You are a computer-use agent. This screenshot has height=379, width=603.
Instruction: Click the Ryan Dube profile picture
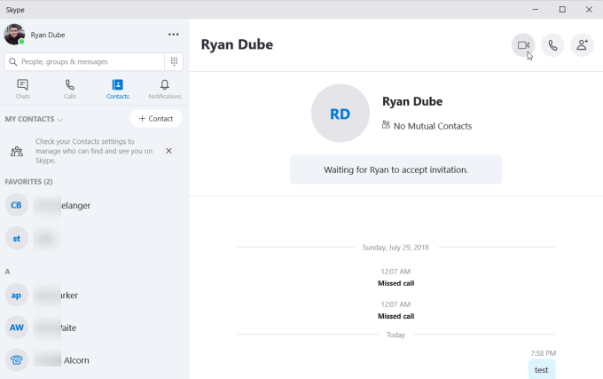coord(14,35)
